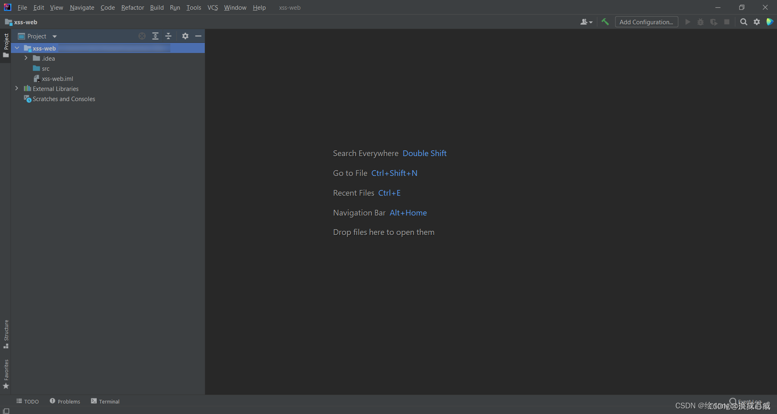Open the File menu

22,8
